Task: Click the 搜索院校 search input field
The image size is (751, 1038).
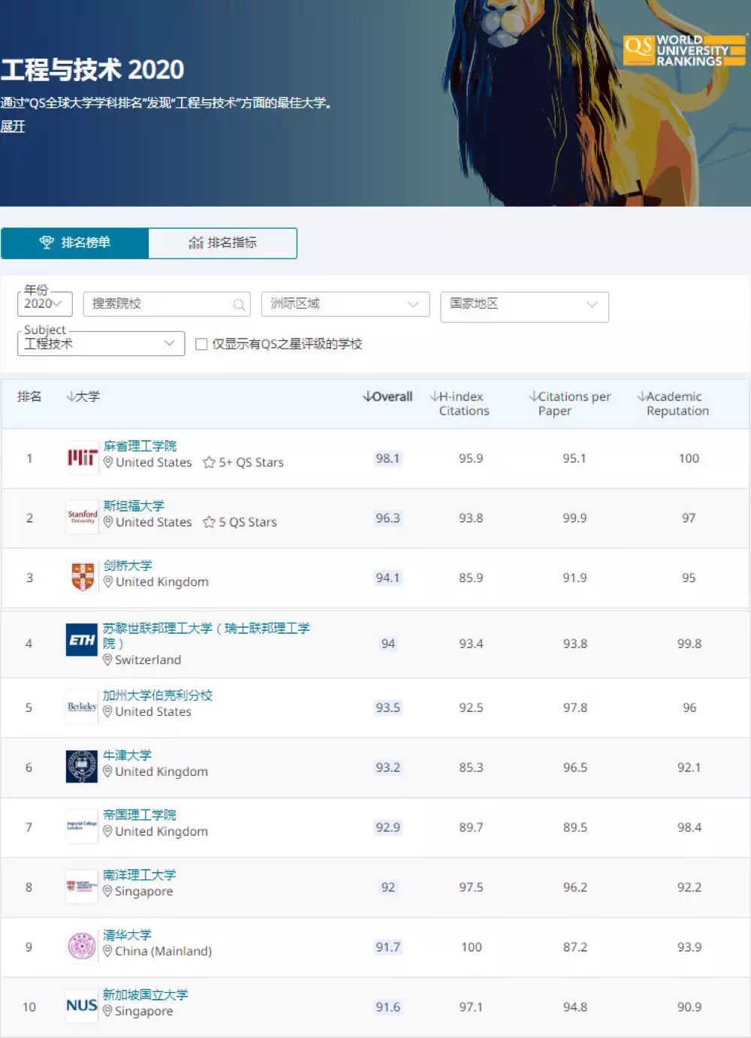Action: (x=167, y=304)
